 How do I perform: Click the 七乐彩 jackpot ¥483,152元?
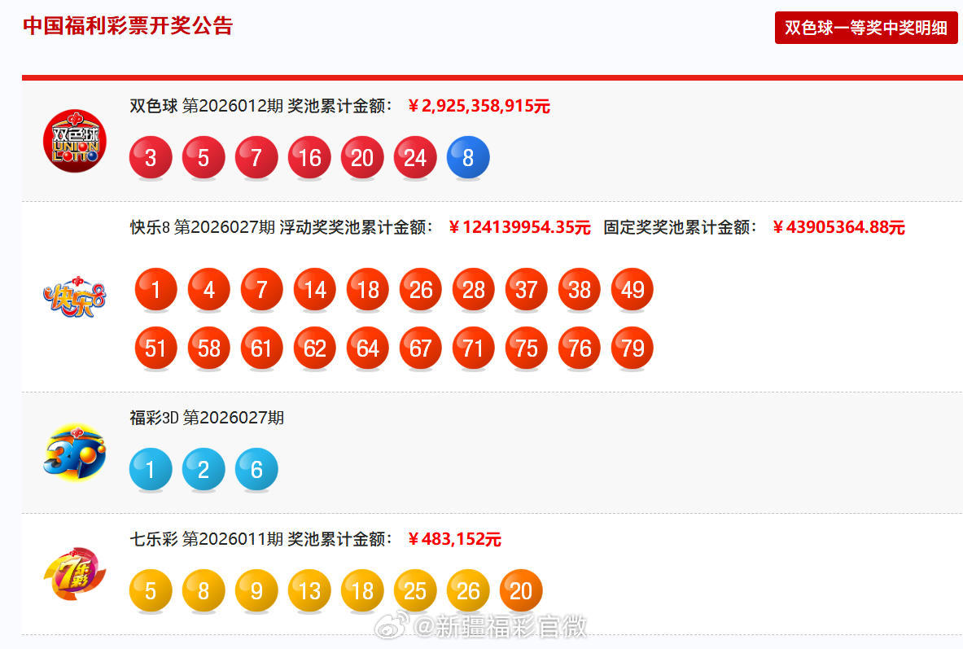point(453,540)
